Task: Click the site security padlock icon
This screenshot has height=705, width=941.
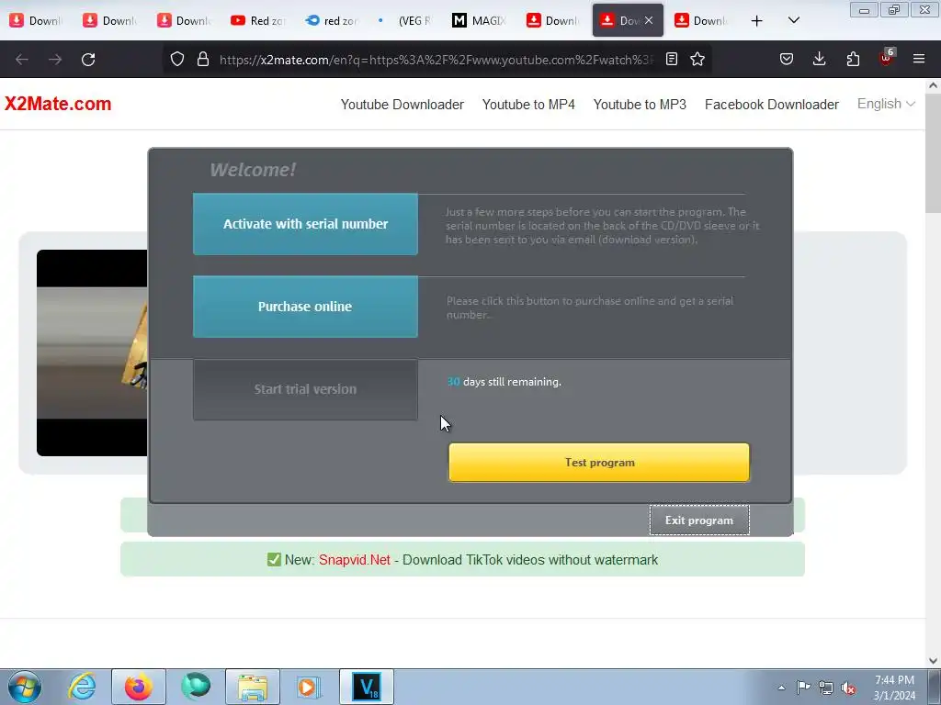Action: [203, 60]
